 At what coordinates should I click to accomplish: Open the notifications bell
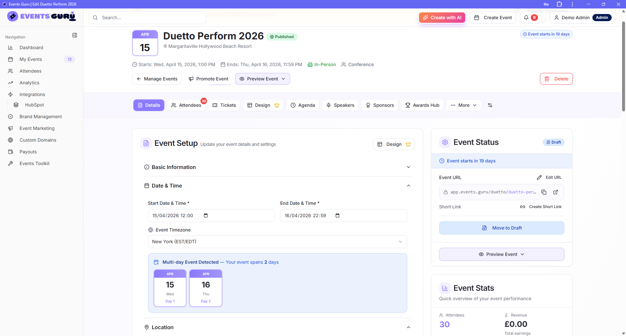pos(530,18)
